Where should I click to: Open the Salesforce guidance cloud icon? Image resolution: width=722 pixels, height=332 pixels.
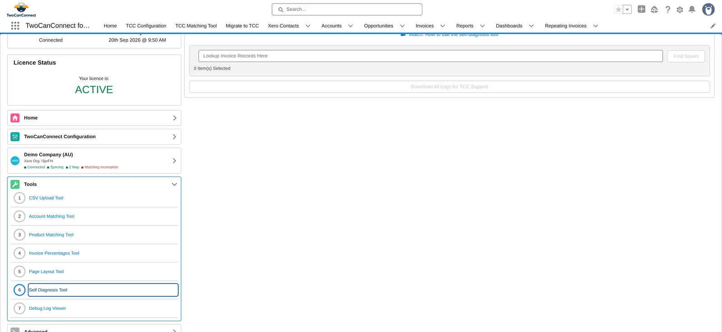(654, 9)
